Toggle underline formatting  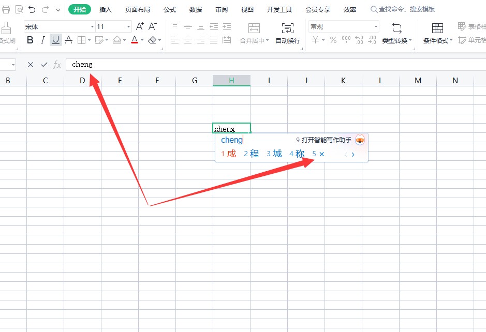(55, 40)
